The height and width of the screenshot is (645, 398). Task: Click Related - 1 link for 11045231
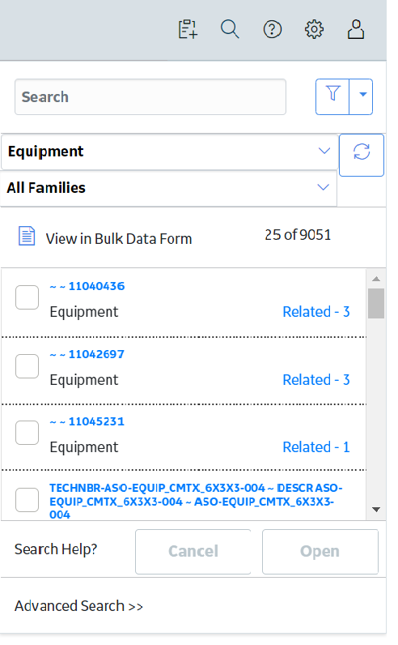coord(315,447)
